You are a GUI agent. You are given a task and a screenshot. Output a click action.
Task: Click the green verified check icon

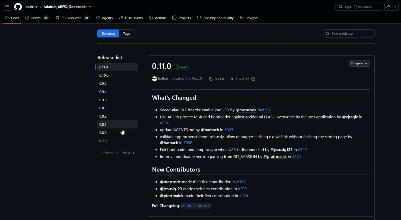(x=253, y=79)
